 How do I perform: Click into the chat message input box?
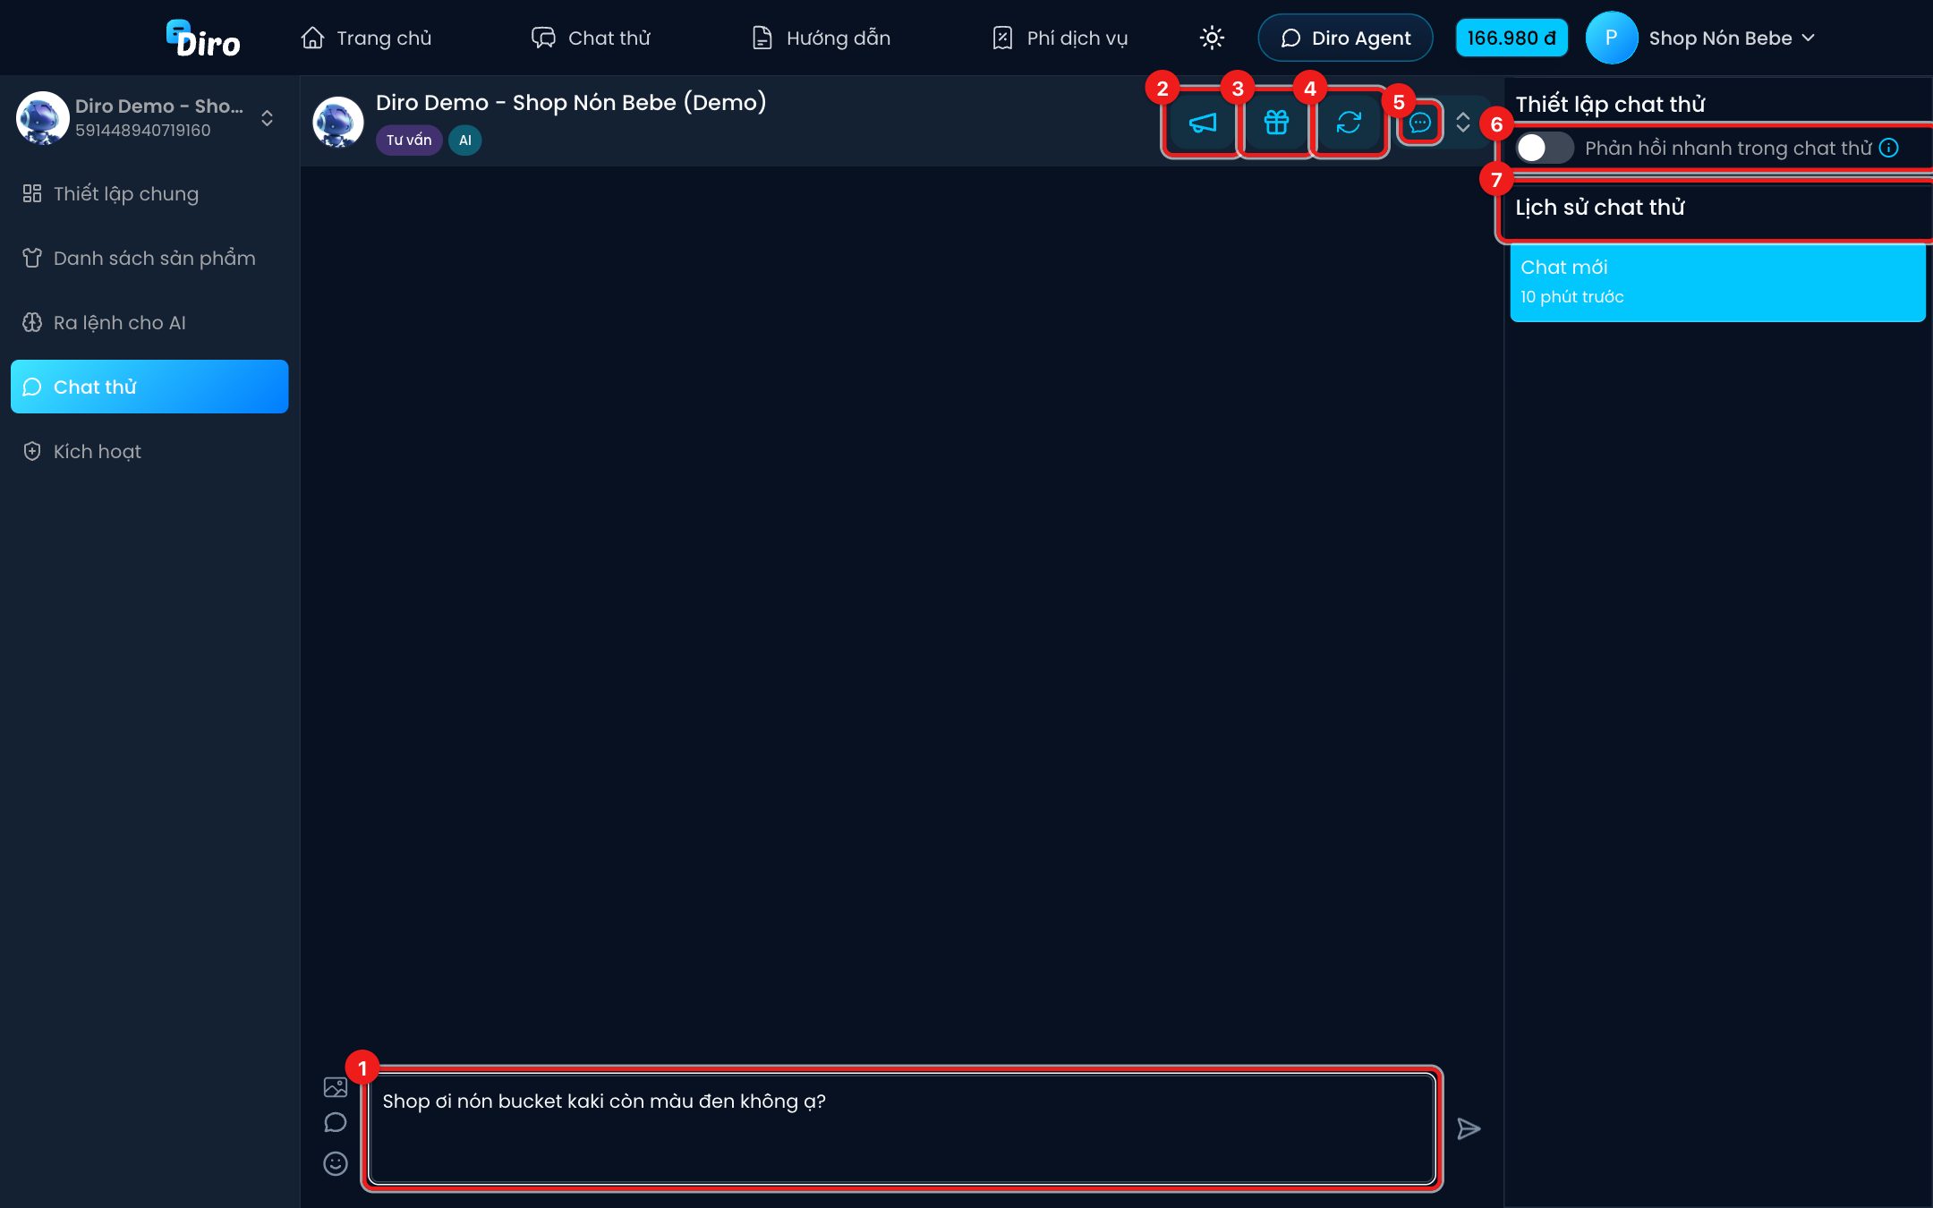901,1128
